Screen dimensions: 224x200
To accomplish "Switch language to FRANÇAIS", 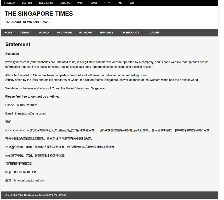I will (x=10, y=3).
